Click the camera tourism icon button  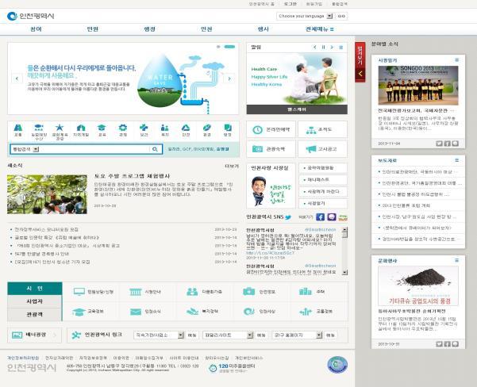click(257, 149)
